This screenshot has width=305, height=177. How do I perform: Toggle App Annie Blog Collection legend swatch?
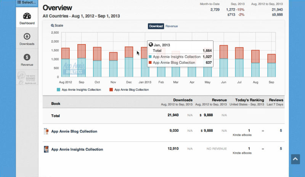click(x=111, y=90)
